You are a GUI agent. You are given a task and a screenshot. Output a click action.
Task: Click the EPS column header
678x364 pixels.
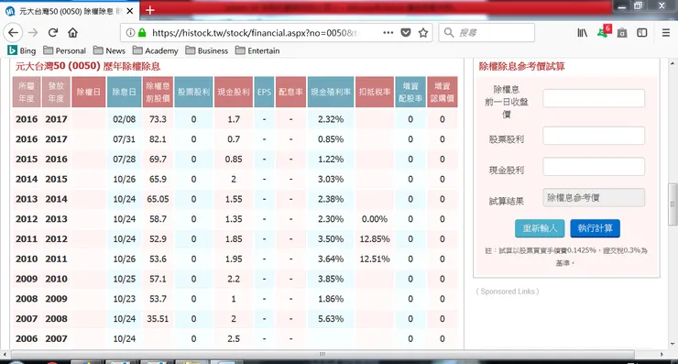coord(264,93)
